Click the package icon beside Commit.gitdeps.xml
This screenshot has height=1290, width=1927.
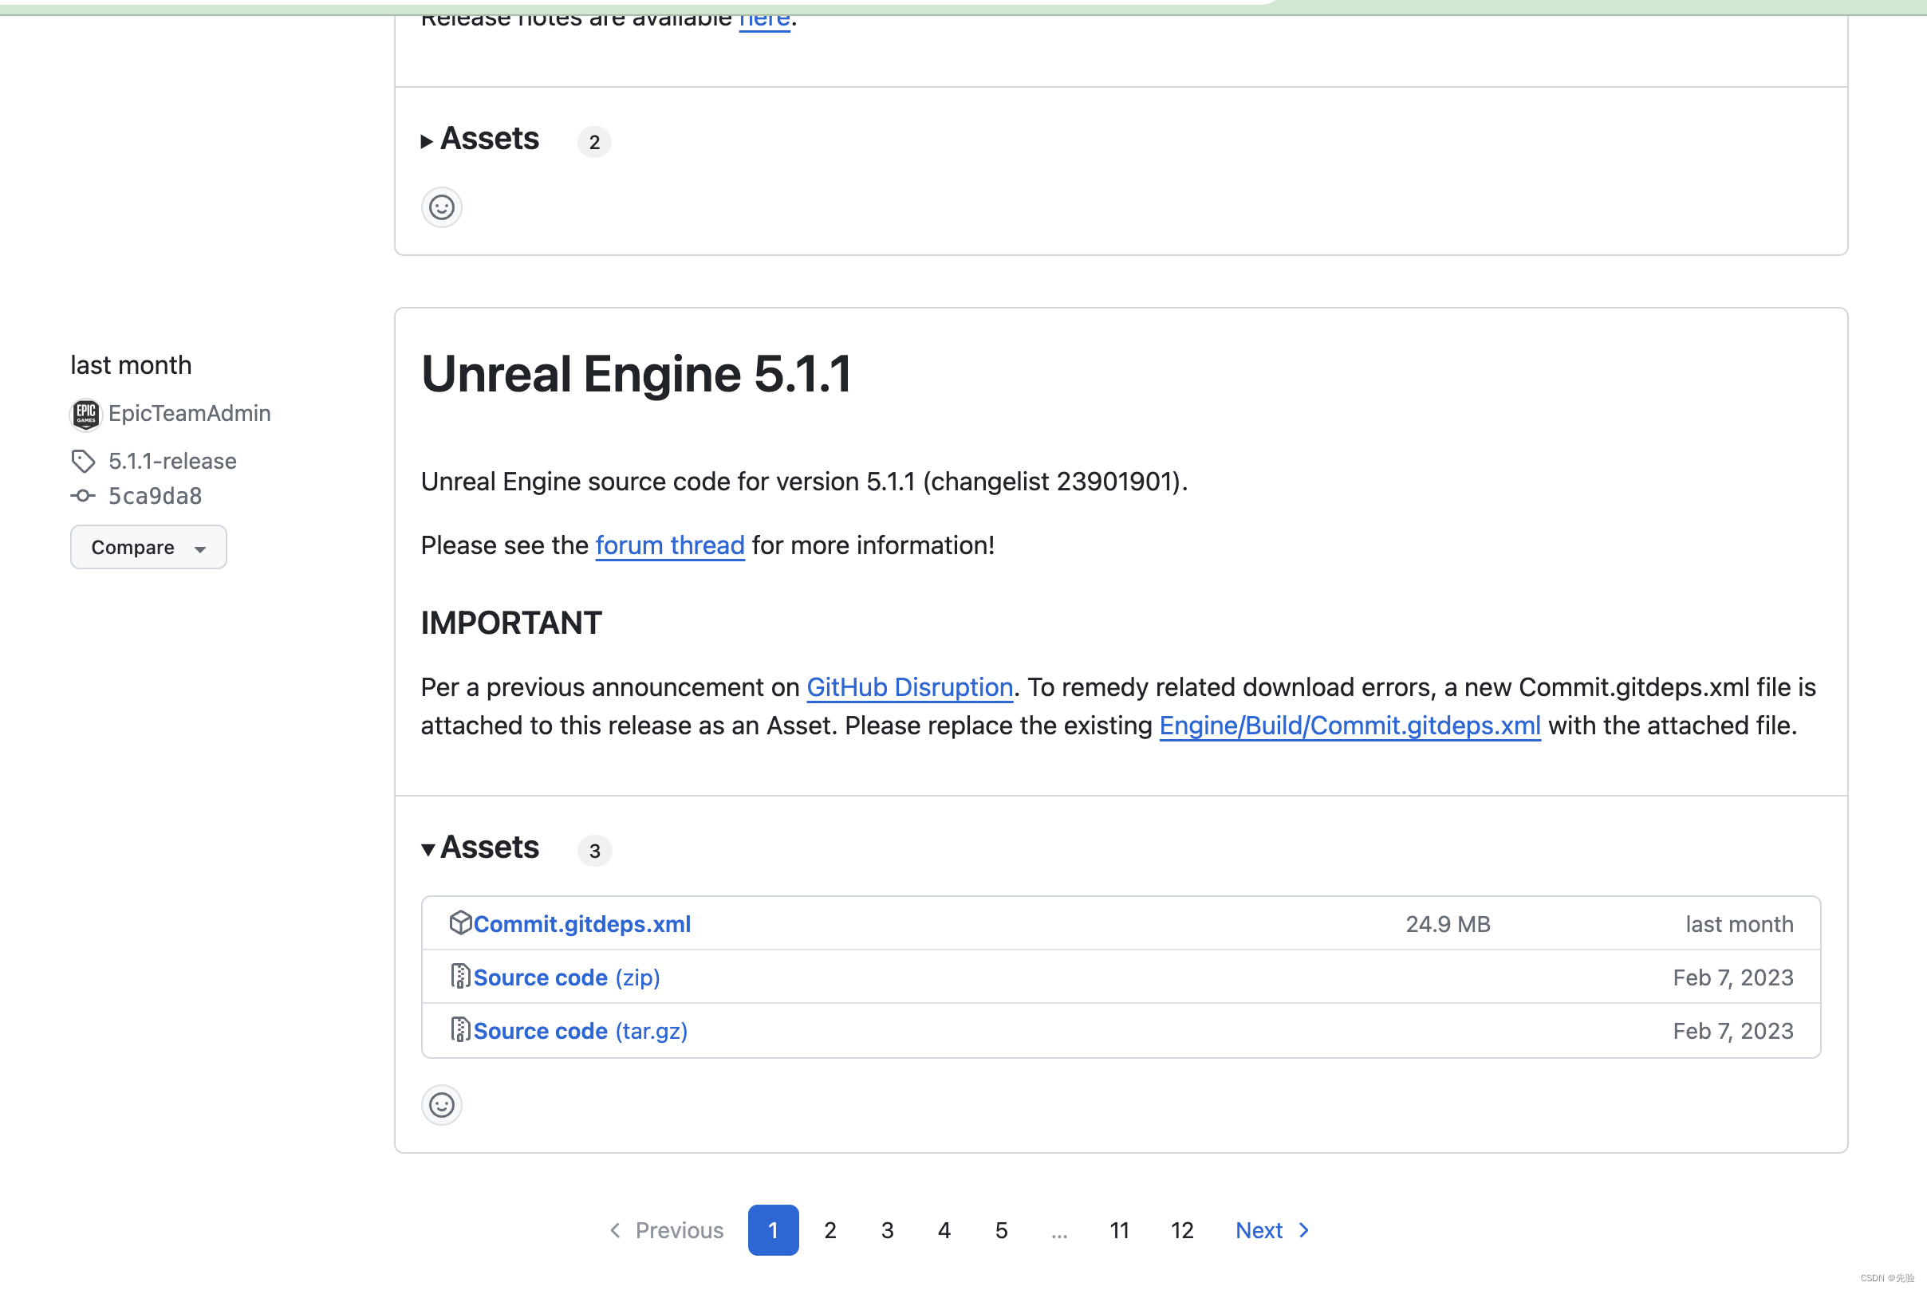[461, 922]
